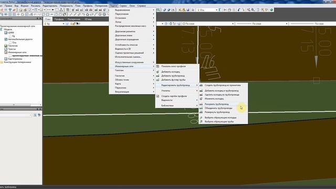Viewport: 336px width, 189px height.
Task: Select the Трассы tree item
Action: click(x=12, y=49)
